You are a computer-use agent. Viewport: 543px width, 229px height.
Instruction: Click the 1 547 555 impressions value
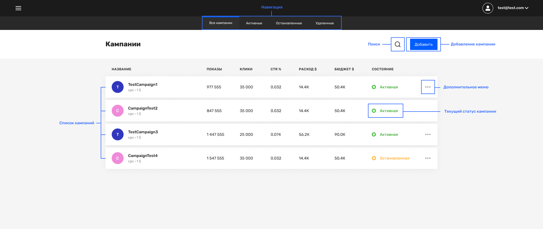pyautogui.click(x=216, y=158)
